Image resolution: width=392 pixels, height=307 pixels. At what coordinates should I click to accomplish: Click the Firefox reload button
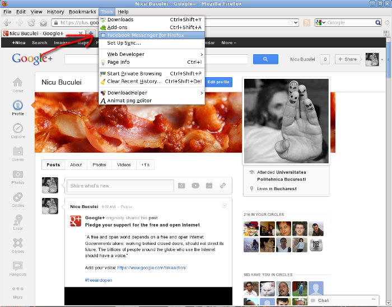click(31, 22)
